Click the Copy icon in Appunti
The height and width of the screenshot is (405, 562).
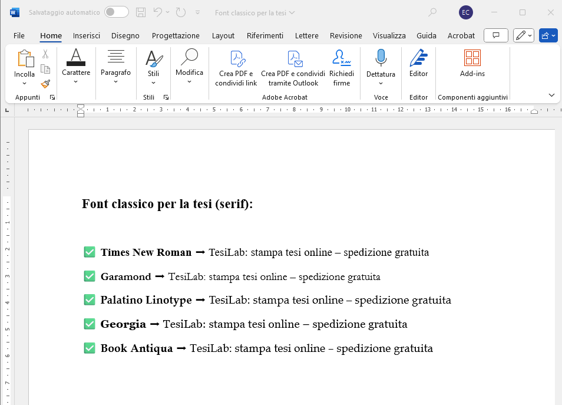pos(45,69)
